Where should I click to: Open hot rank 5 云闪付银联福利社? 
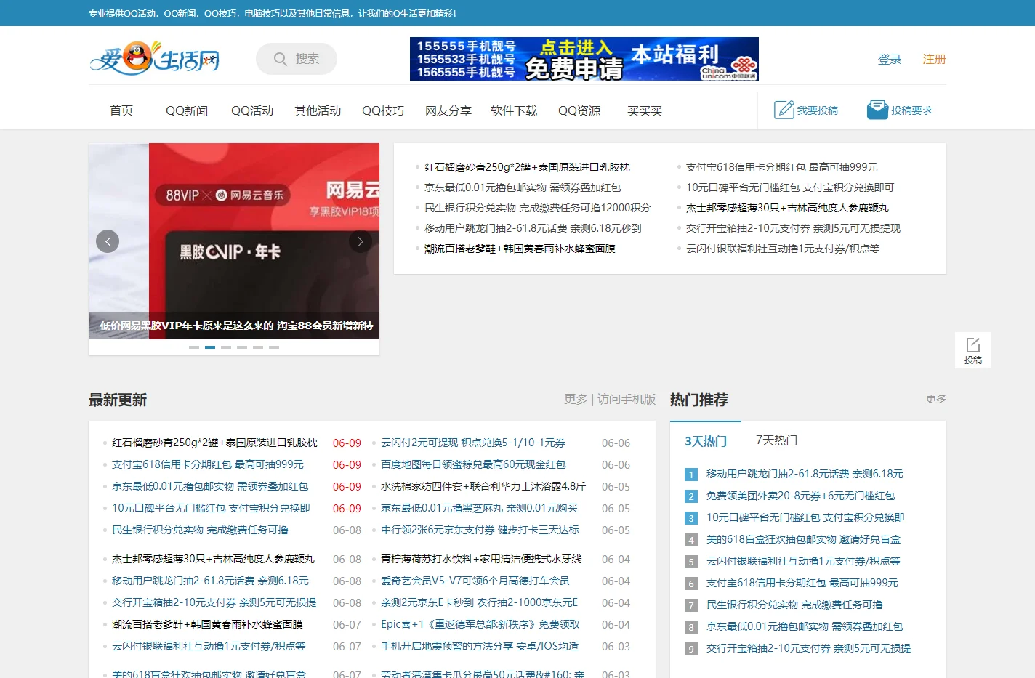click(803, 561)
